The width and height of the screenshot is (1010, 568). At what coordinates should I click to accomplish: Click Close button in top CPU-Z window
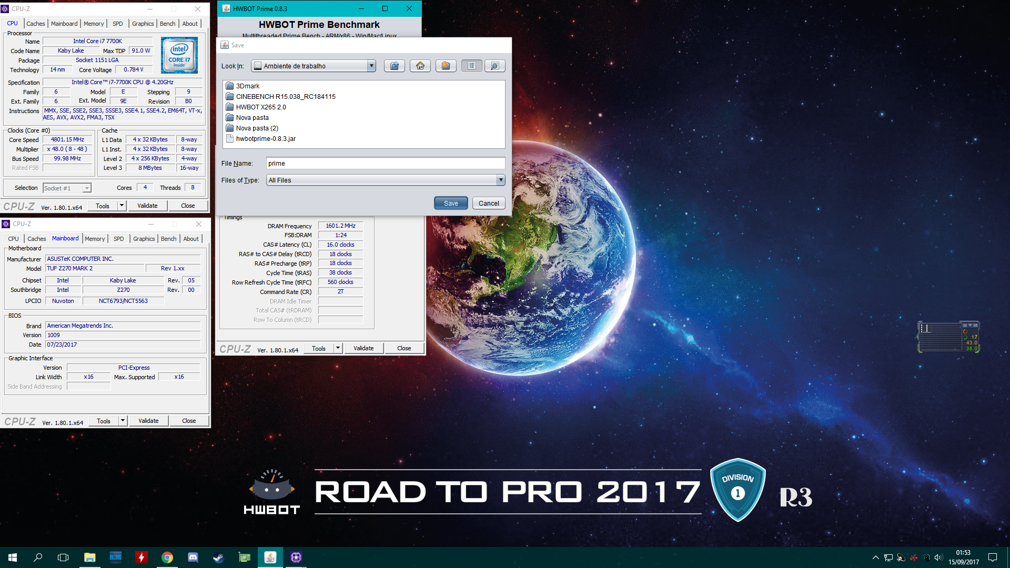click(188, 206)
